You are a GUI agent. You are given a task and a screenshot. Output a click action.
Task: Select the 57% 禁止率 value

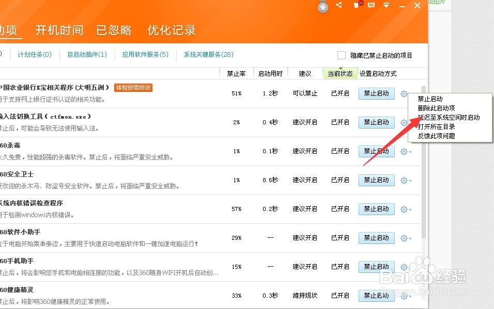click(237, 209)
